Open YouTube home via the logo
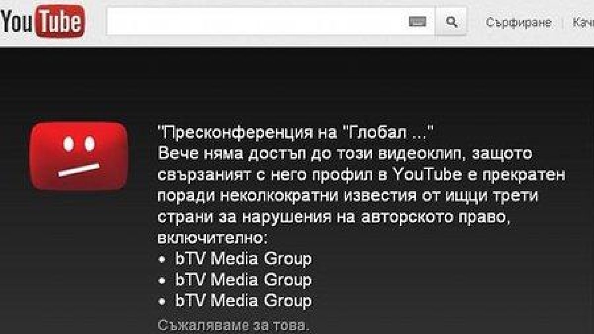This screenshot has width=594, height=334. (43, 22)
